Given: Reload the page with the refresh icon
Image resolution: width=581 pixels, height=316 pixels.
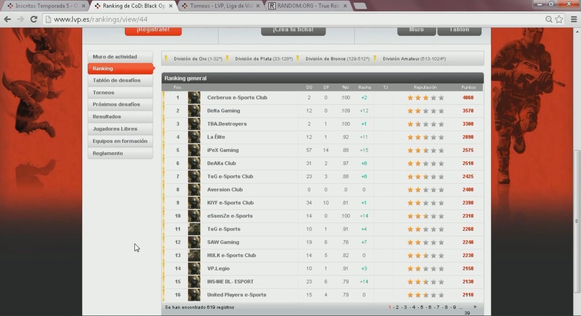Looking at the screenshot, I should pyautogui.click(x=33, y=19).
